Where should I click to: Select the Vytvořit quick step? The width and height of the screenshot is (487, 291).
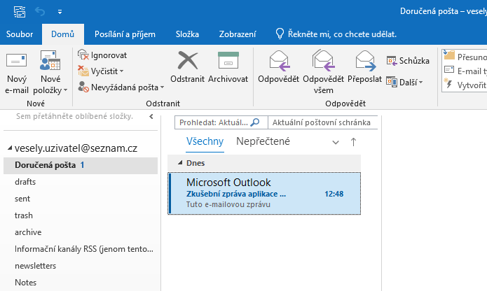pos(465,85)
